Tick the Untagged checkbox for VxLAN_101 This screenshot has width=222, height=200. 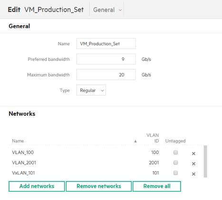coord(175,173)
